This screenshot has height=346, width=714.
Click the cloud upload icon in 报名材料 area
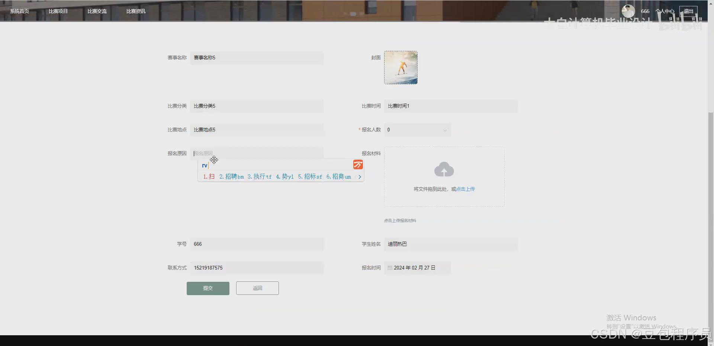pyautogui.click(x=444, y=169)
